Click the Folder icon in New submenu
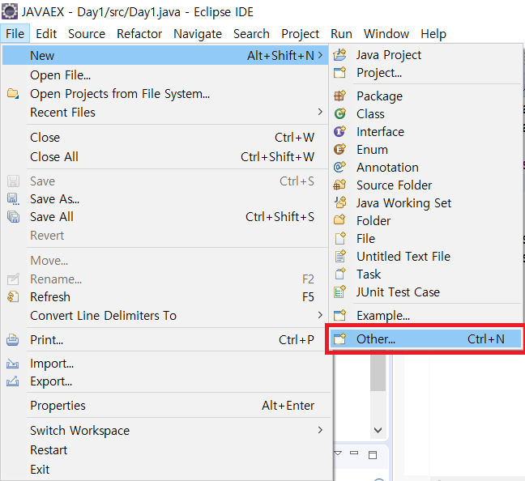Screen dimensions: 525x481 tap(339, 220)
